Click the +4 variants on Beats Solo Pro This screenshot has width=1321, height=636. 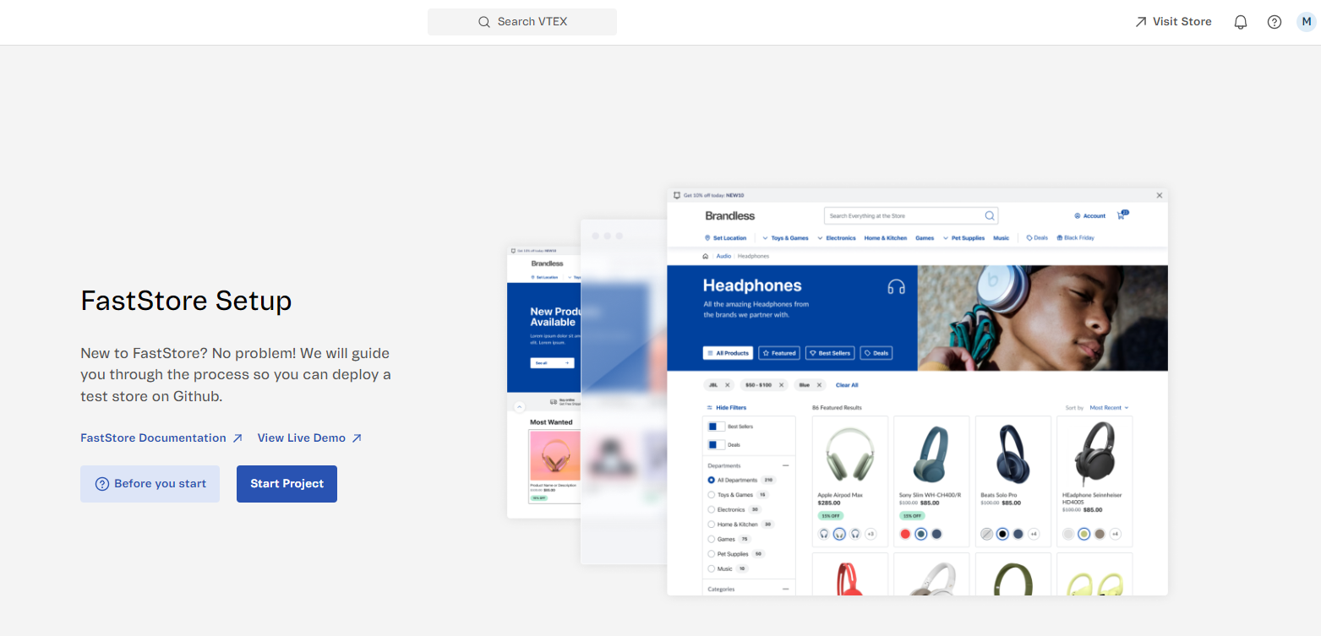pyautogui.click(x=1034, y=534)
